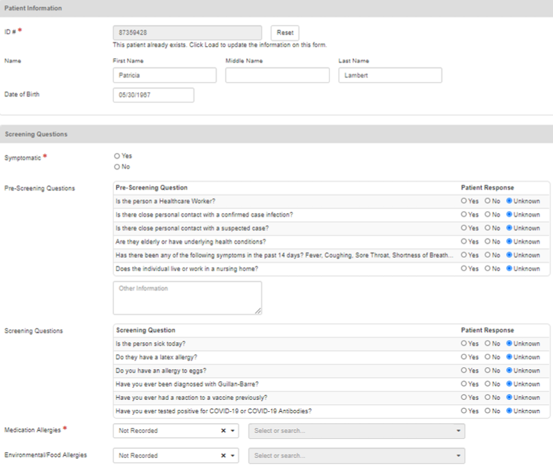This screenshot has width=553, height=474.
Task: Select Yes for tested positive COVID-19
Action: [464, 411]
